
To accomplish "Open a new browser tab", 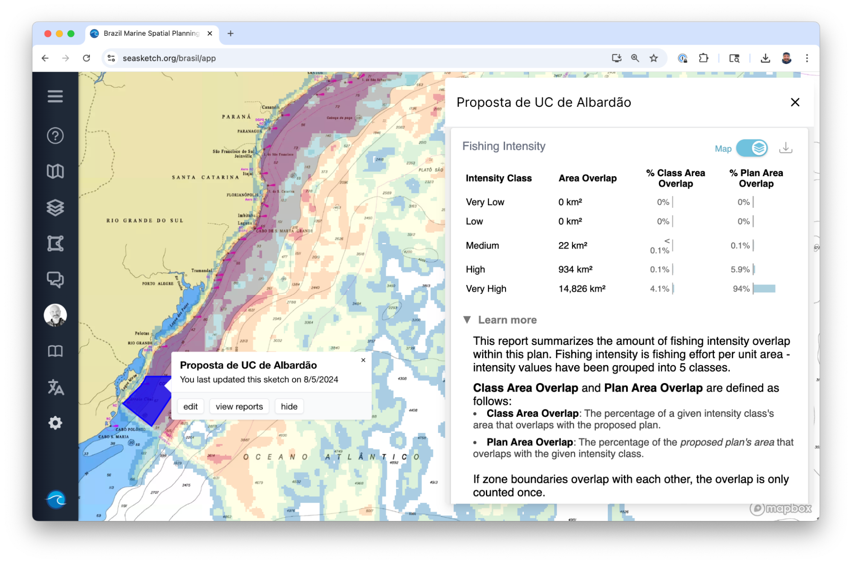I will click(231, 33).
